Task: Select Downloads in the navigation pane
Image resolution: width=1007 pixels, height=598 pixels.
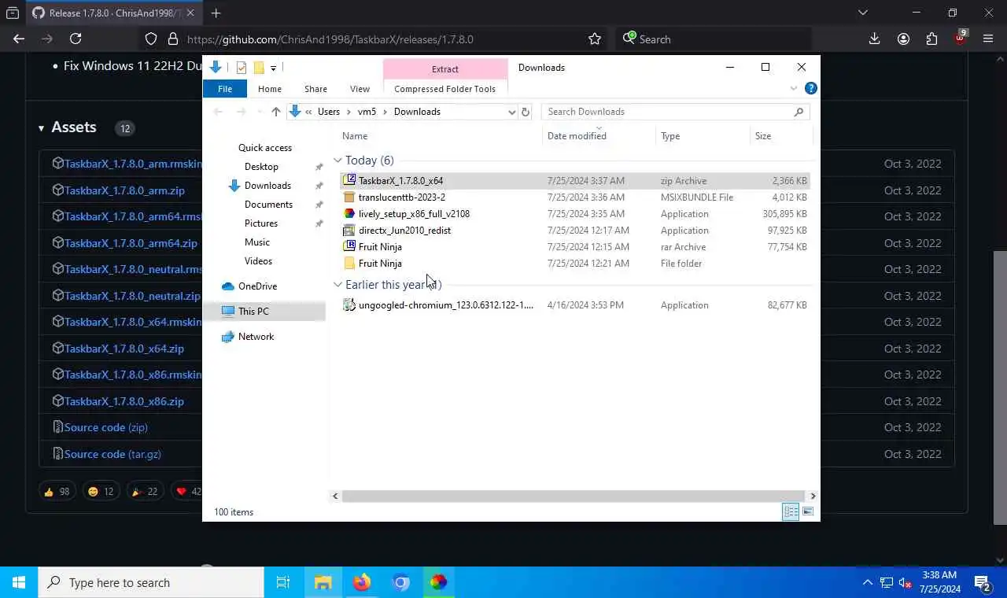Action: (x=267, y=186)
